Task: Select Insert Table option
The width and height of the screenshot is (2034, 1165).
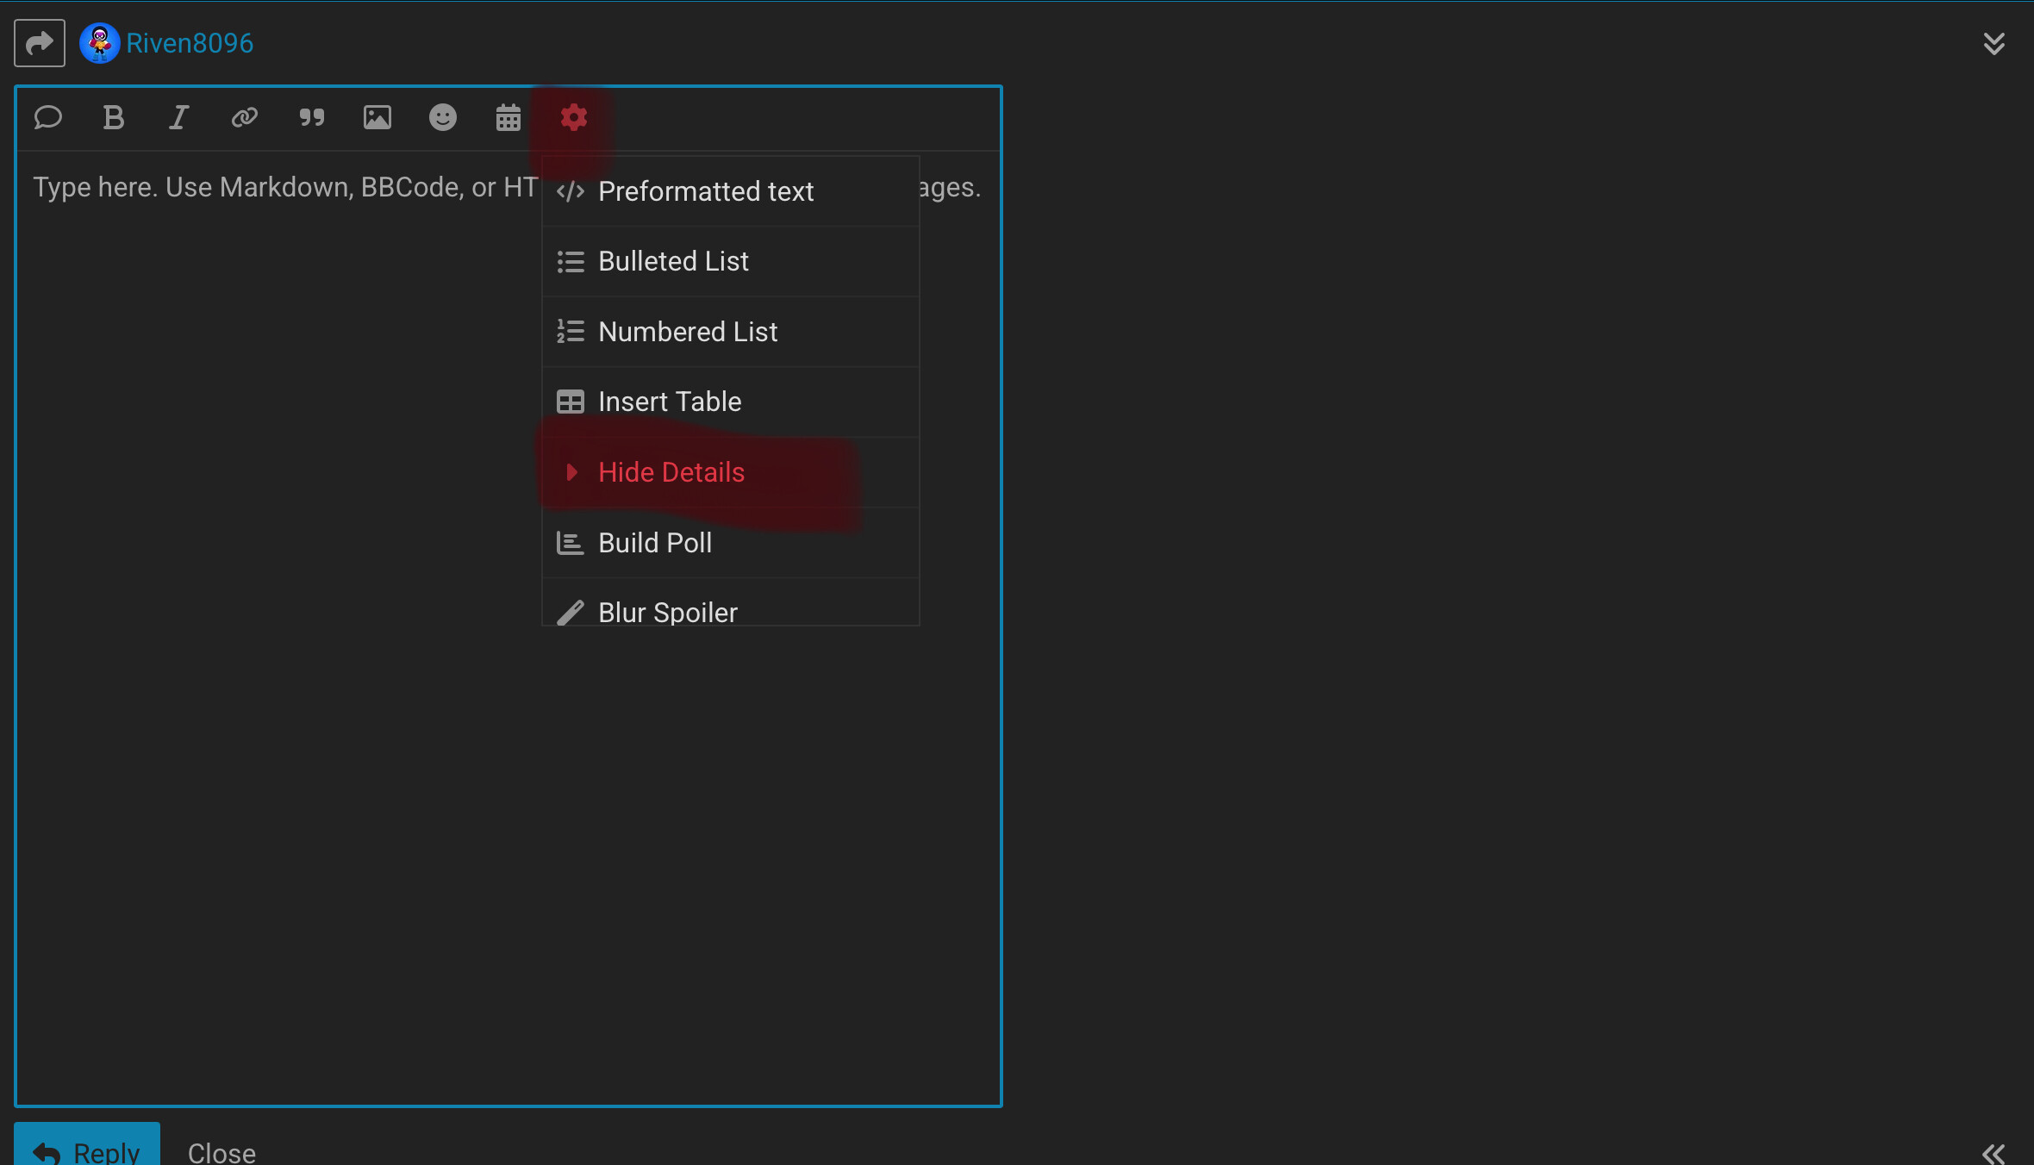Action: tap(670, 402)
